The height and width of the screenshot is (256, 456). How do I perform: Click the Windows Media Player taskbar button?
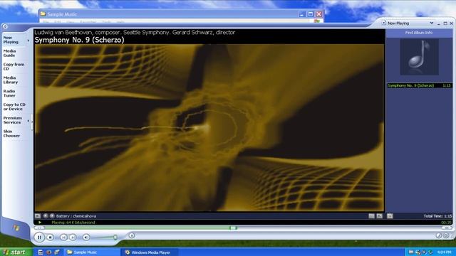click(x=150, y=252)
